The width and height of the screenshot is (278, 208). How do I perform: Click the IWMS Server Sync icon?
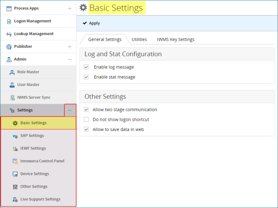click(12, 97)
